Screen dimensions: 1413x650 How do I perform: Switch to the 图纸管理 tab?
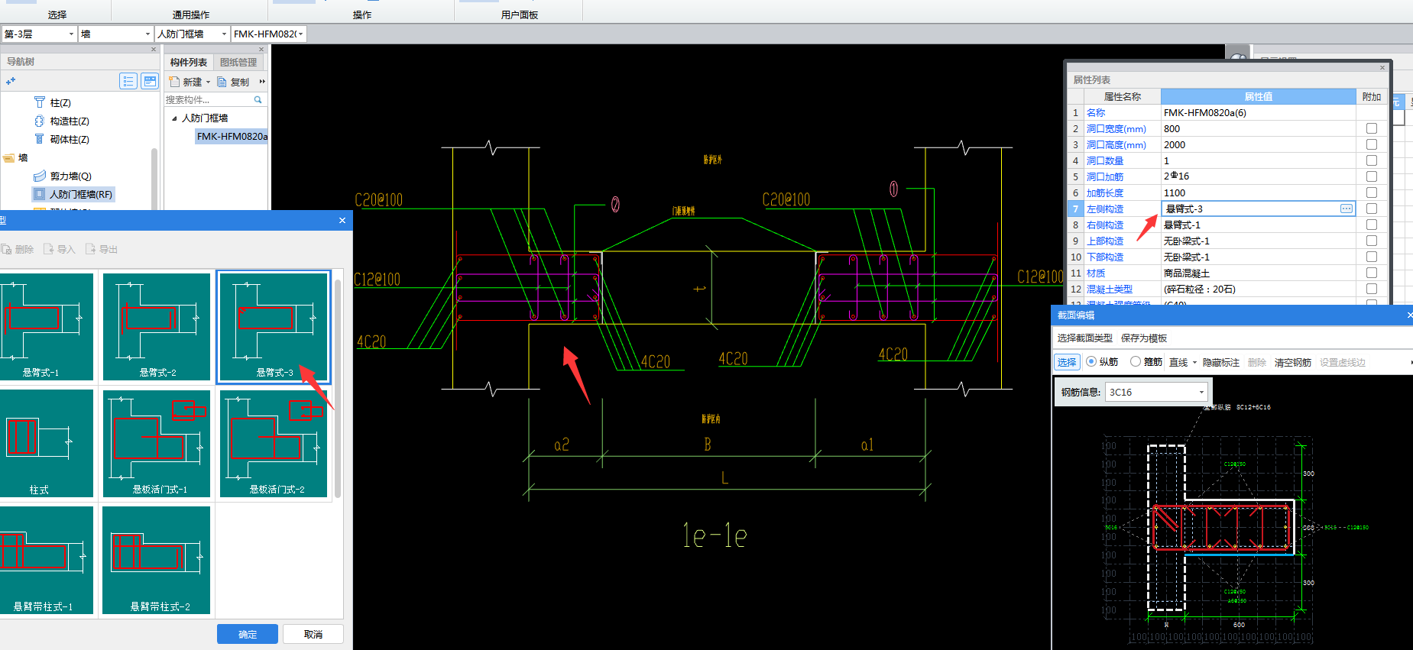[238, 62]
